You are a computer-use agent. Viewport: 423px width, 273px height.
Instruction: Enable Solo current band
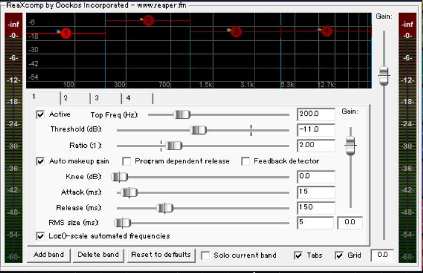point(205,255)
